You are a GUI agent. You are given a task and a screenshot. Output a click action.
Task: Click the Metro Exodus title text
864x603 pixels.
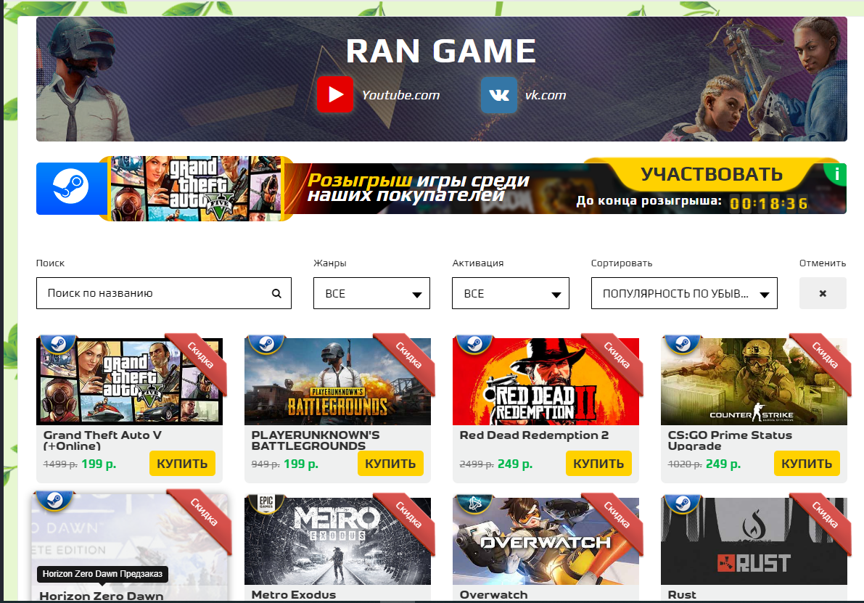[294, 595]
